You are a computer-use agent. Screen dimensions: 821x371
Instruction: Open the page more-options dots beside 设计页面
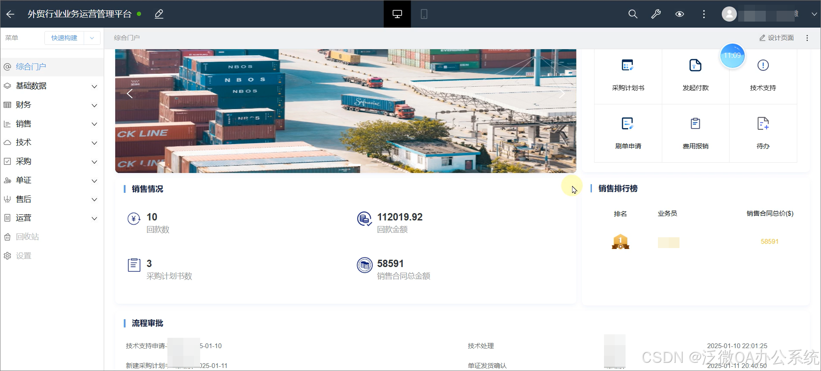pyautogui.click(x=807, y=38)
